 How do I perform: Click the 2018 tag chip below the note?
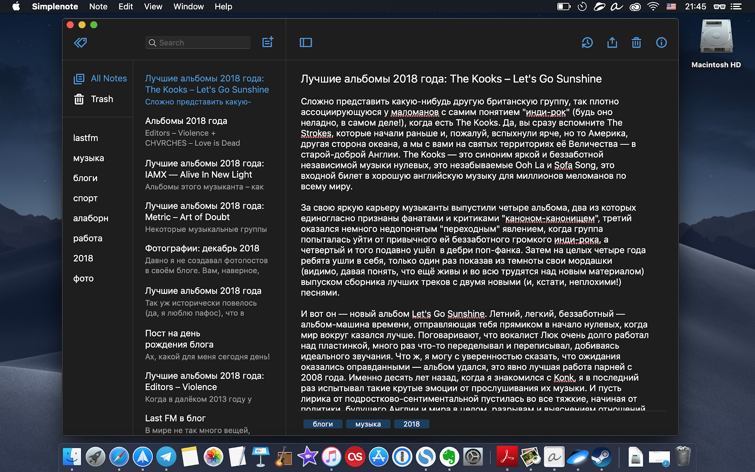[411, 424]
